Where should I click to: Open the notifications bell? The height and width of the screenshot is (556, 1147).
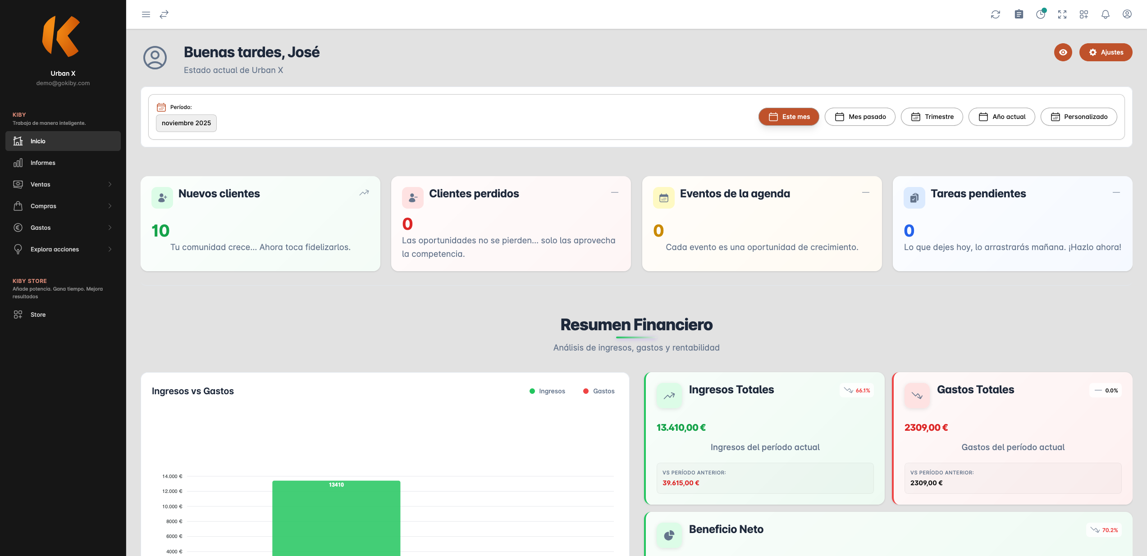1106,14
